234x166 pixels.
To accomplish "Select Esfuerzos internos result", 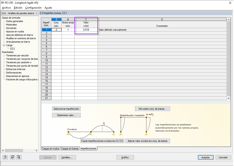I will click(16, 69).
